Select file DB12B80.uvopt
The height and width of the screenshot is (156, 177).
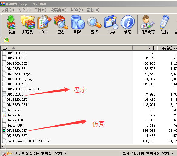(x=19, y=74)
